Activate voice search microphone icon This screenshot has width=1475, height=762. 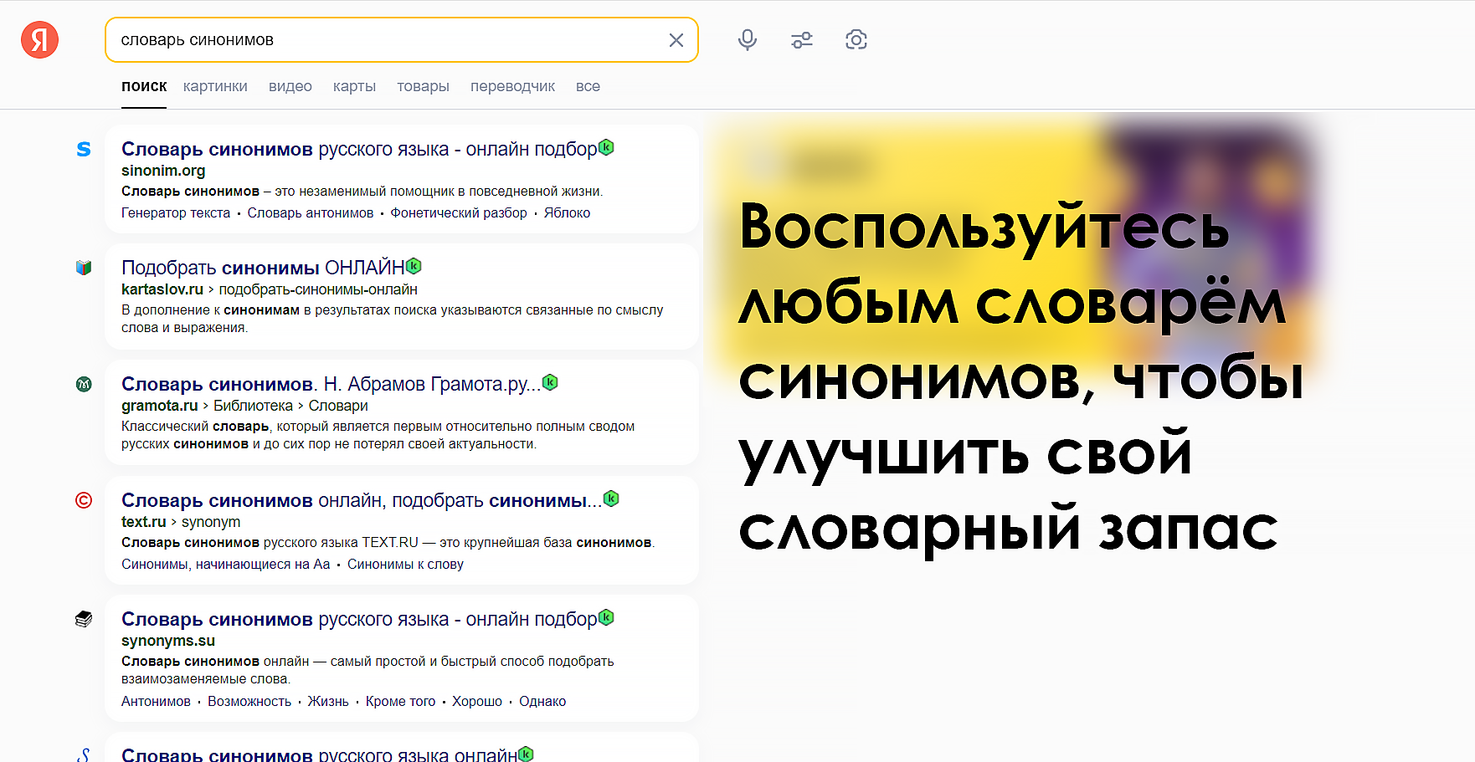[x=748, y=39]
